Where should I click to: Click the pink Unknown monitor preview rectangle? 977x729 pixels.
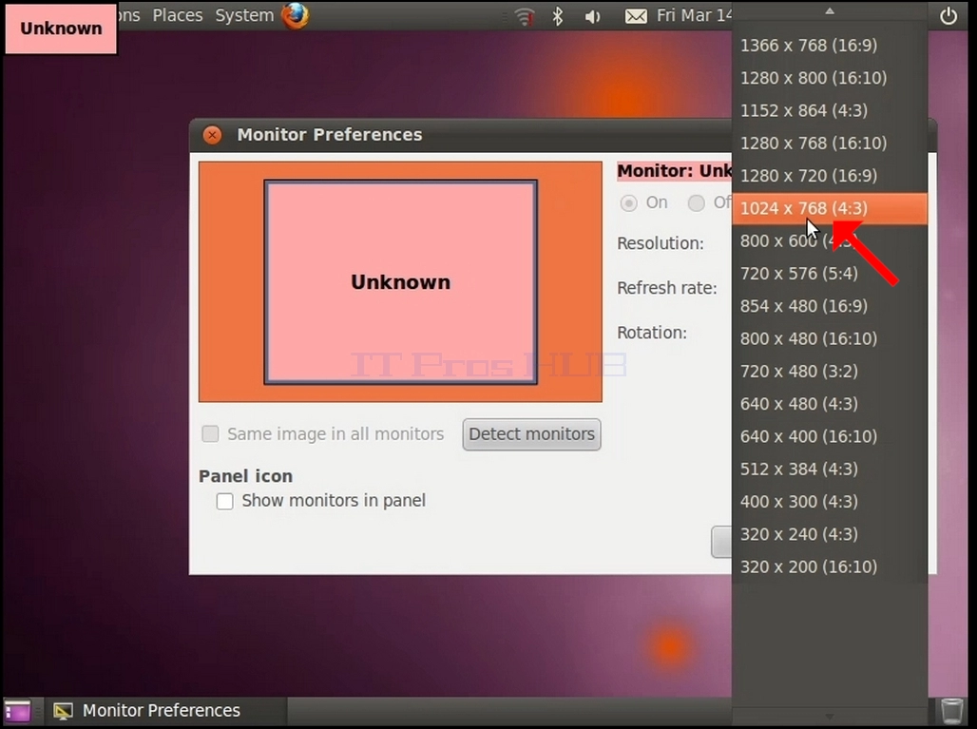pos(401,282)
